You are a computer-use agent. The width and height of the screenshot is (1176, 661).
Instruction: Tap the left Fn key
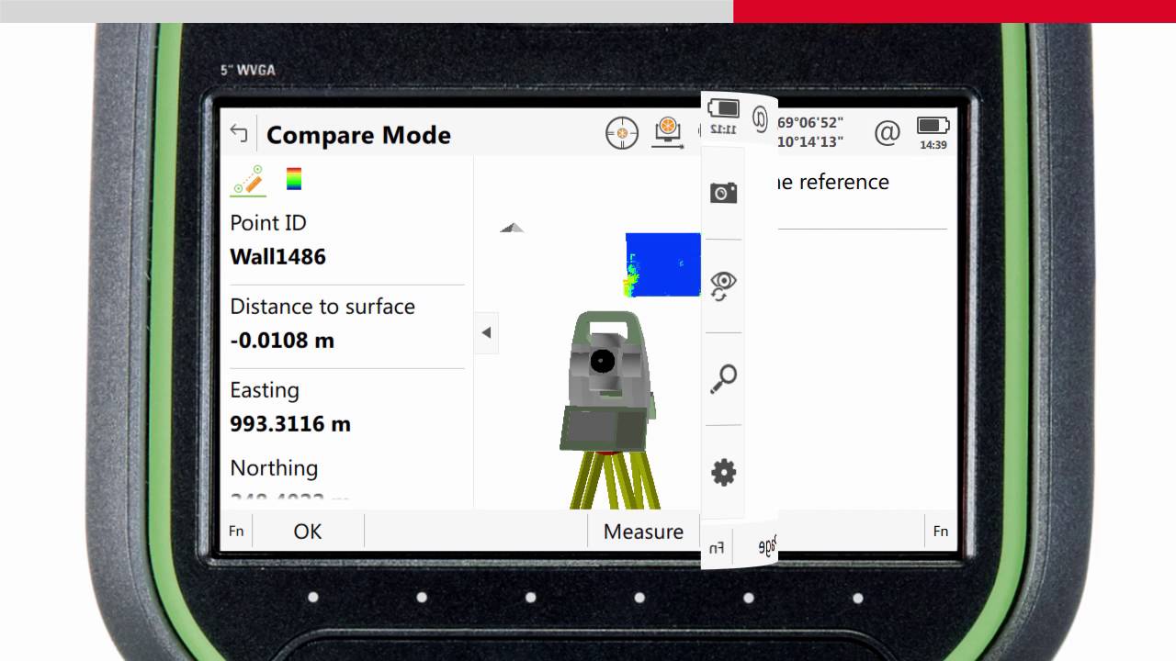(236, 531)
